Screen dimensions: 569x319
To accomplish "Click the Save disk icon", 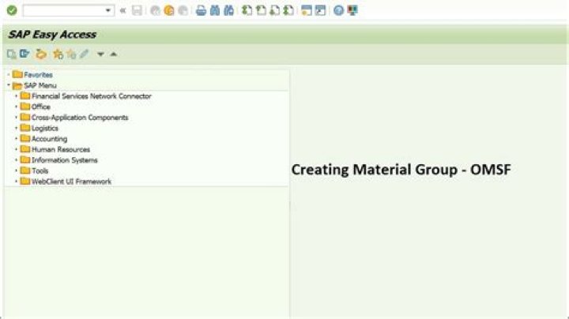I will pyautogui.click(x=138, y=11).
